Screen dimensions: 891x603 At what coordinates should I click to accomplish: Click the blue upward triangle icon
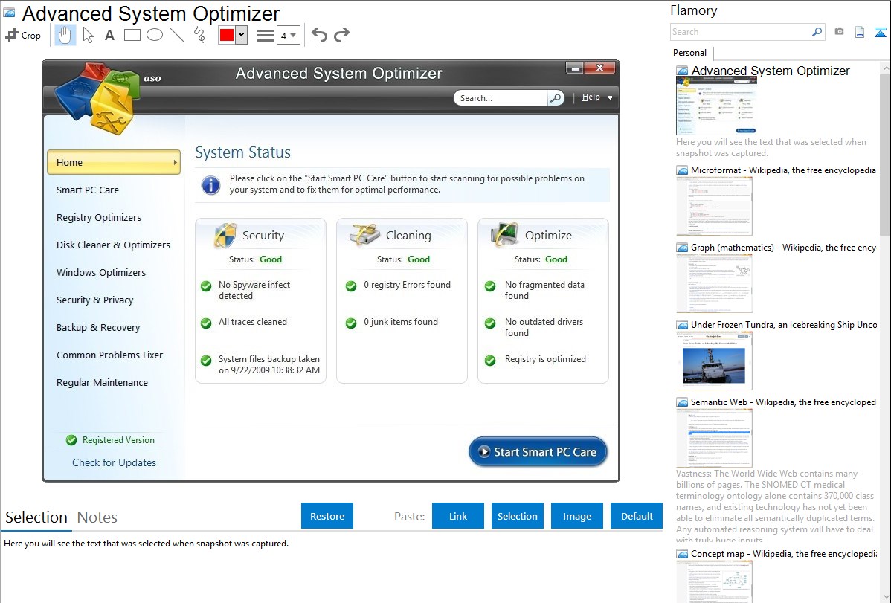[880, 32]
